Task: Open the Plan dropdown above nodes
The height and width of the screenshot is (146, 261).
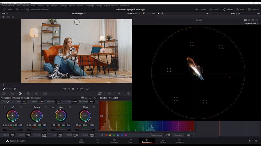Action: pyautogui.click(x=234, y=14)
